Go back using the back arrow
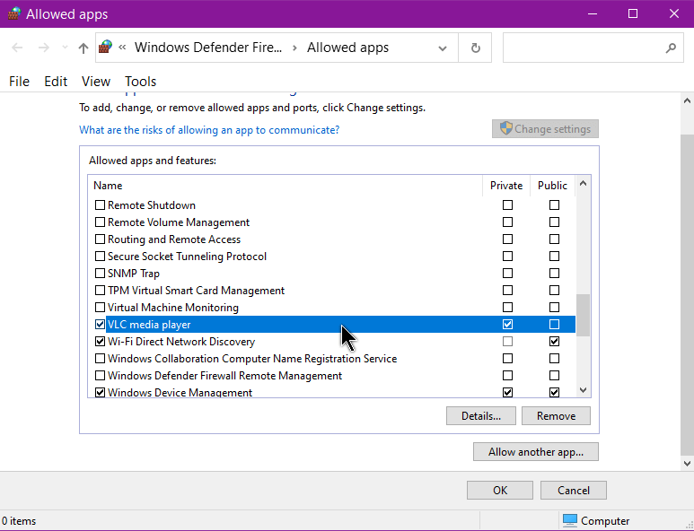Viewport: 694px width, 531px height. pos(17,48)
